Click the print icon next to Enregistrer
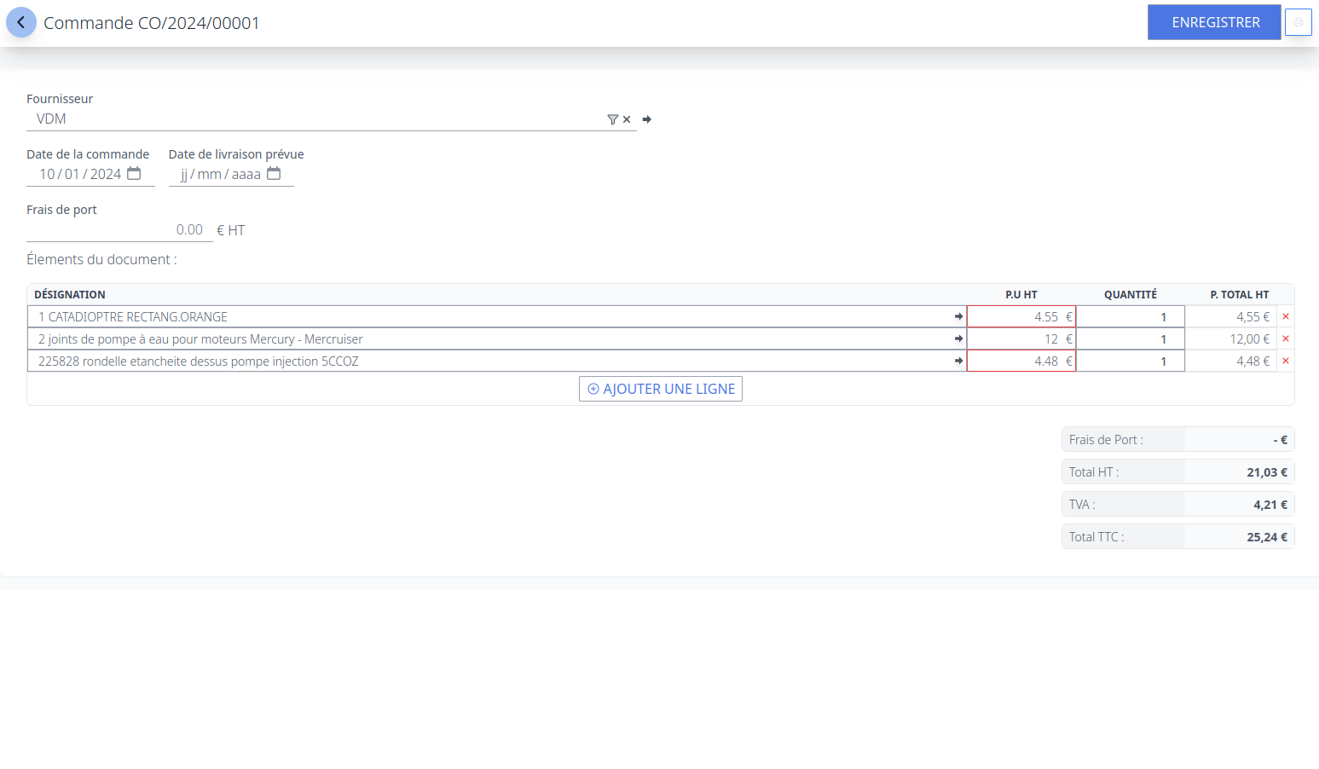The width and height of the screenshot is (1319, 769). pyautogui.click(x=1298, y=23)
